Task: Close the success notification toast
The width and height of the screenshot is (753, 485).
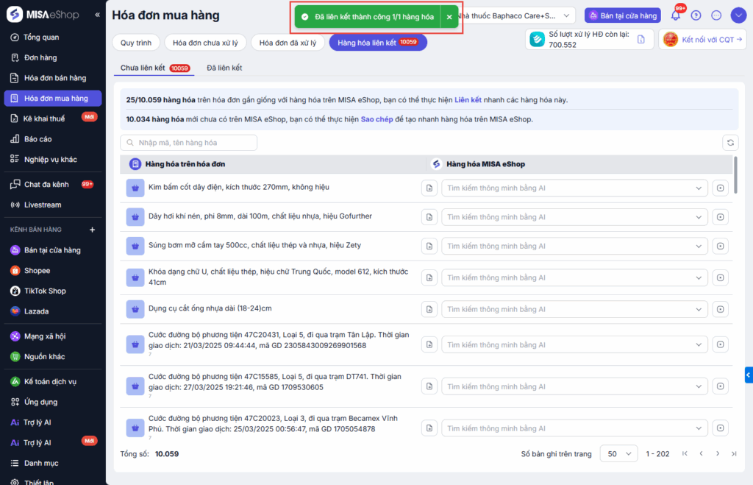Action: 449,17
